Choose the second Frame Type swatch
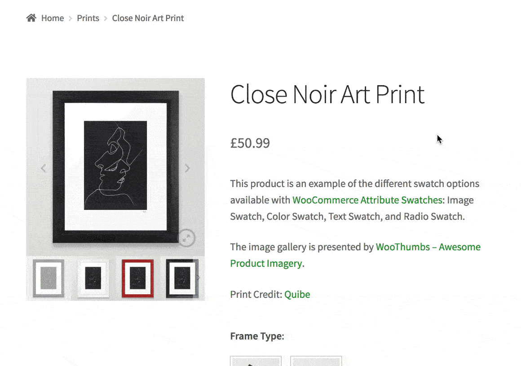Screen dimensions: 521x366 (316, 361)
